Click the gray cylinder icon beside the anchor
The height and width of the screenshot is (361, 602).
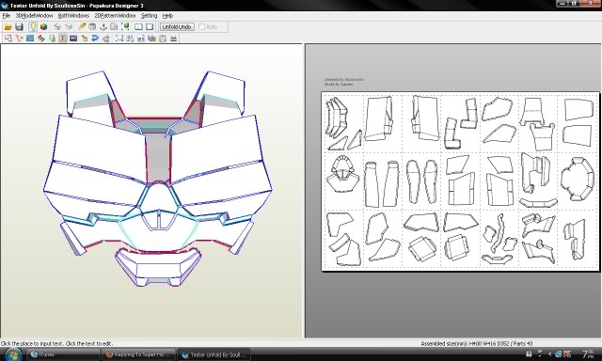click(114, 27)
